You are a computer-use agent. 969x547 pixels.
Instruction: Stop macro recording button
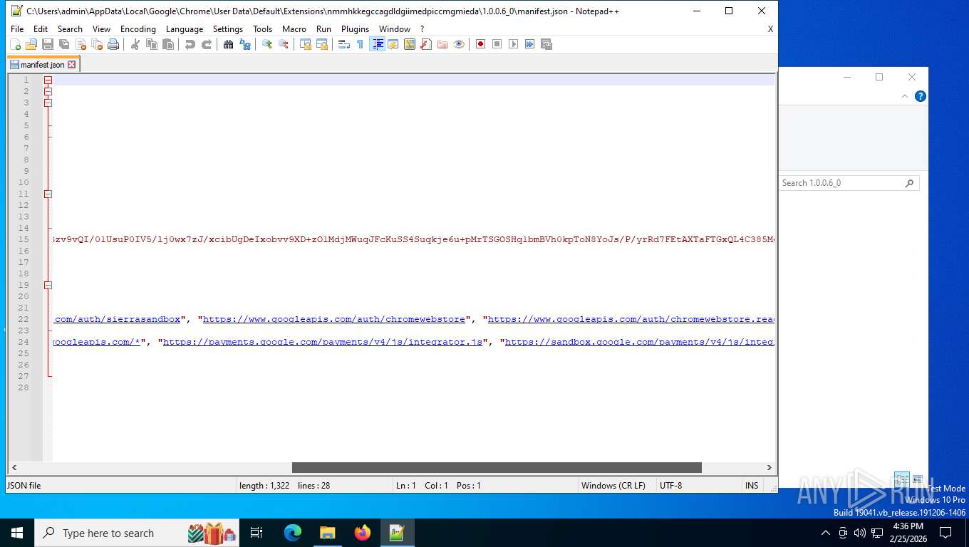click(497, 44)
